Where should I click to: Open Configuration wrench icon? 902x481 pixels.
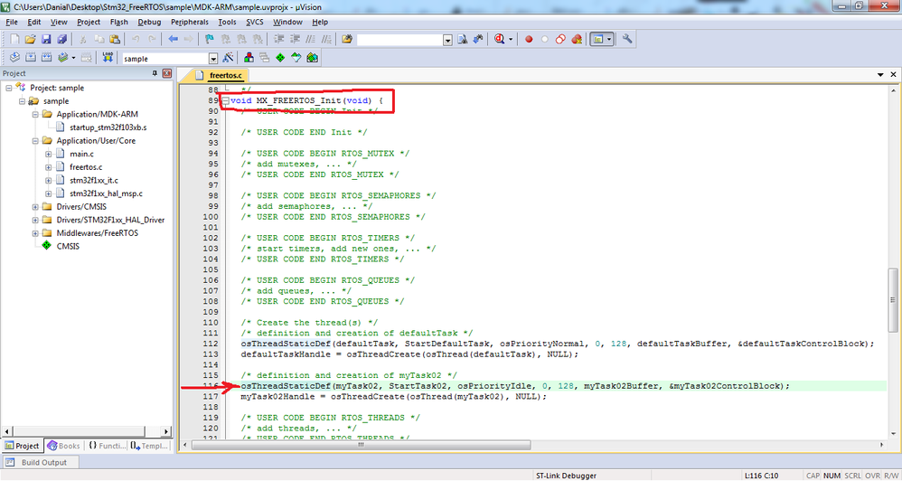[627, 39]
